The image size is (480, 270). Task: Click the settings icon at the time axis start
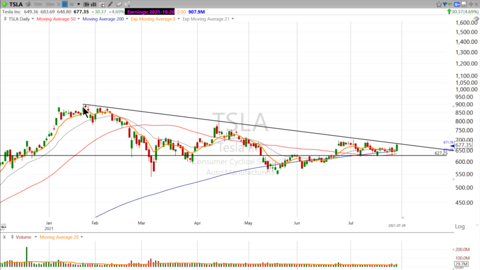(x=3, y=226)
